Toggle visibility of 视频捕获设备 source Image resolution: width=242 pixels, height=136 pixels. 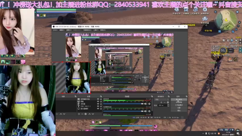pos(98,99)
